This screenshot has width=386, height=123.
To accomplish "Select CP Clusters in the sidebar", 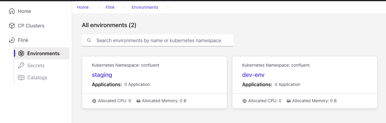I will click(31, 26).
